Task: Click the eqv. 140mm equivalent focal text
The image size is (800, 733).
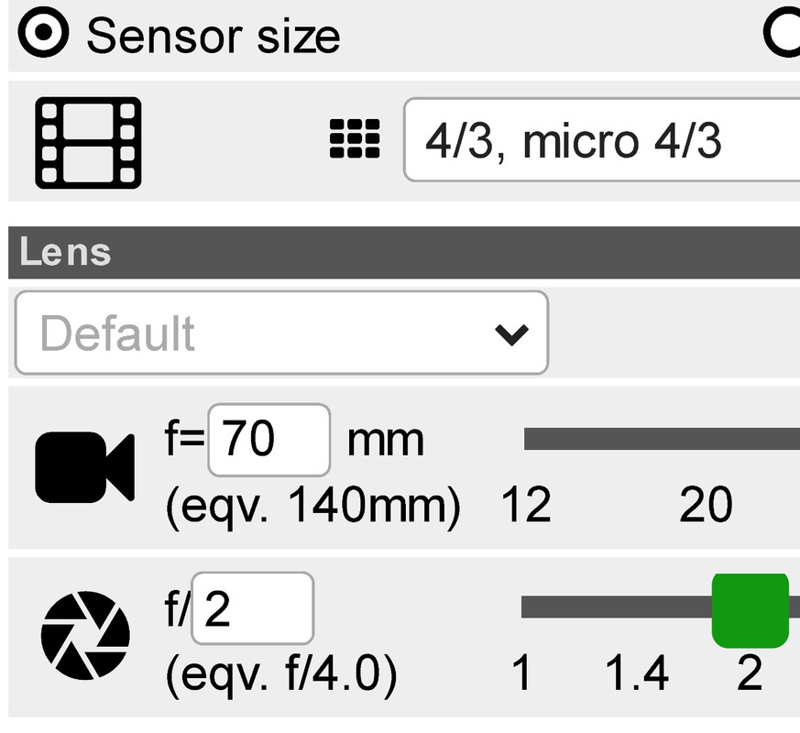Action: [312, 506]
